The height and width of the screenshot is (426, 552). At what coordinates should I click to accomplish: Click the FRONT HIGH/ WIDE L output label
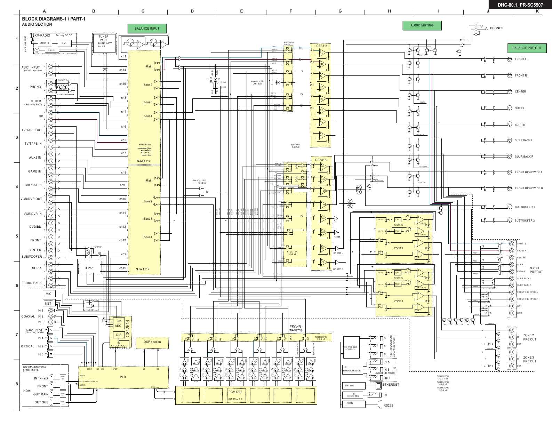click(x=528, y=172)
